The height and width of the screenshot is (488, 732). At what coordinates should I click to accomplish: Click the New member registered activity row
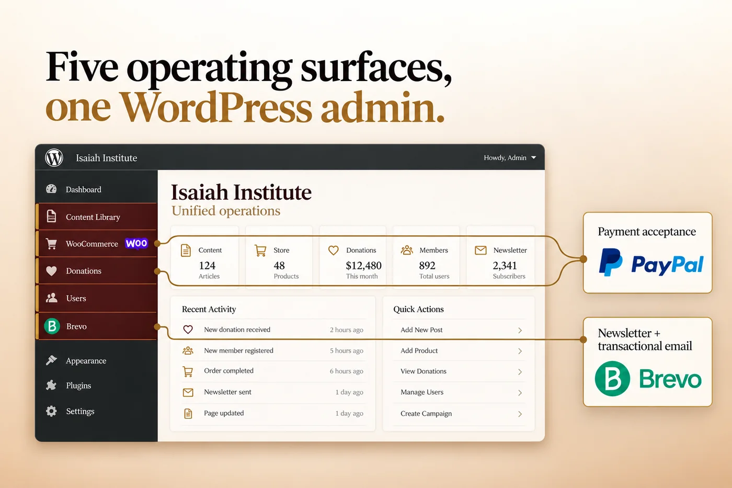tap(273, 351)
